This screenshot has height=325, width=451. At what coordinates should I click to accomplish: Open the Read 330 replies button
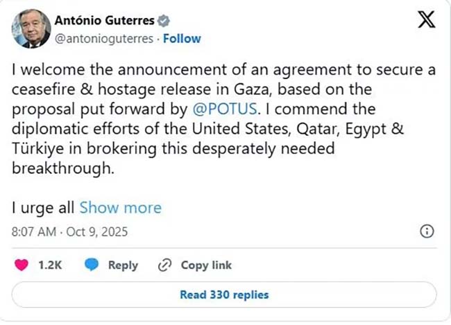[x=224, y=295]
